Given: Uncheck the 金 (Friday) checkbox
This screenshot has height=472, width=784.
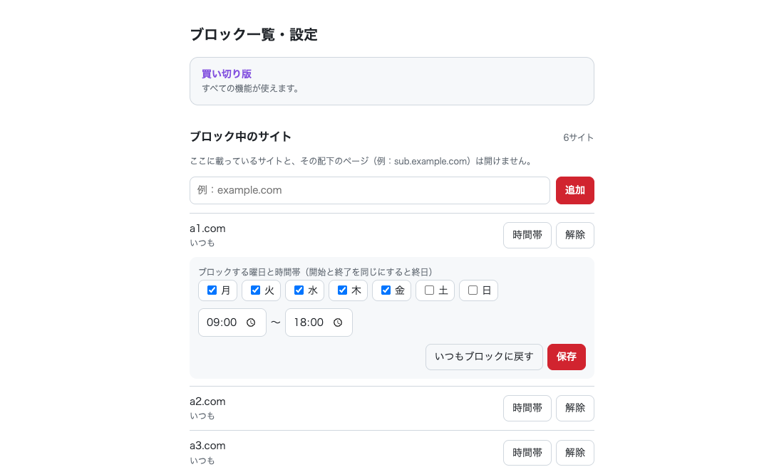Looking at the screenshot, I should [x=386, y=290].
